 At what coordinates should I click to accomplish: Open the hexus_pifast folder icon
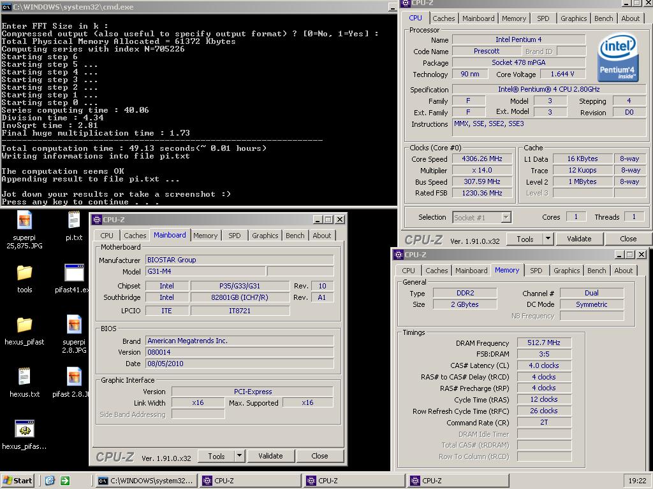(24, 325)
